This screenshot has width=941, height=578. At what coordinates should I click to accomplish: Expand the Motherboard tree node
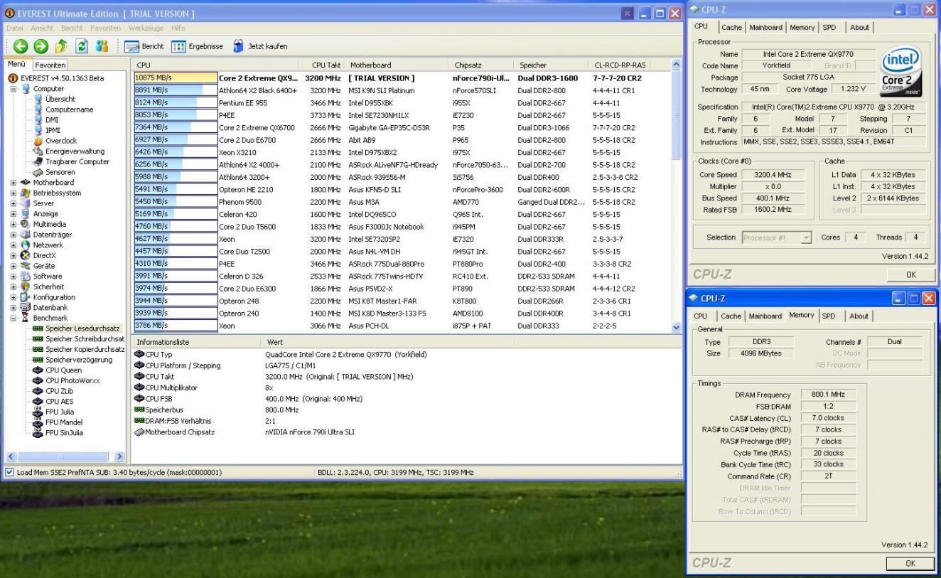(14, 183)
